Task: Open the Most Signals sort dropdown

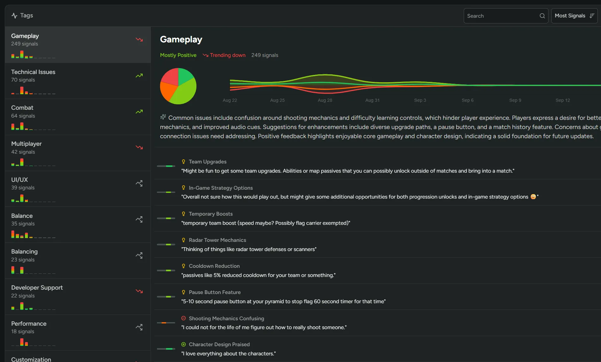Action: tap(574, 16)
